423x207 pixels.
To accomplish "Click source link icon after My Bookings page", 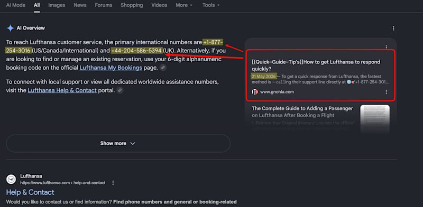I will click(x=163, y=68).
